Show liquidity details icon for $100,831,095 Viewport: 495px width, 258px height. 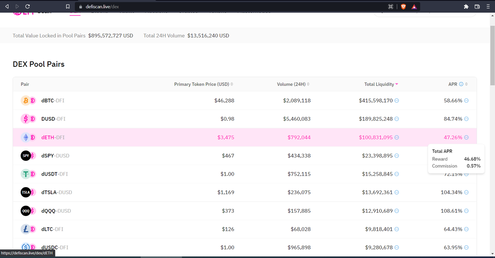coord(397,137)
